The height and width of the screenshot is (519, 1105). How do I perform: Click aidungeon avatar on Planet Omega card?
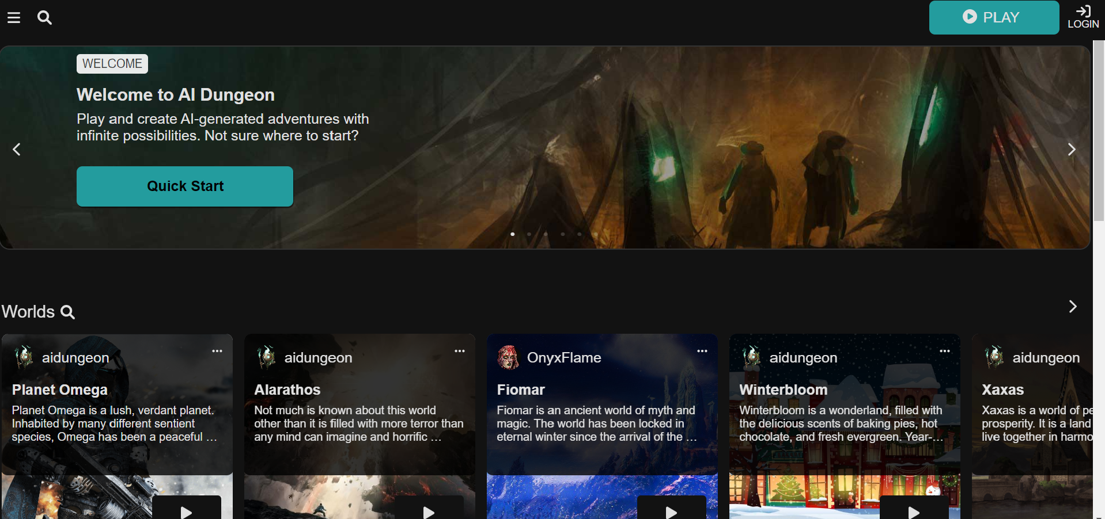click(24, 357)
